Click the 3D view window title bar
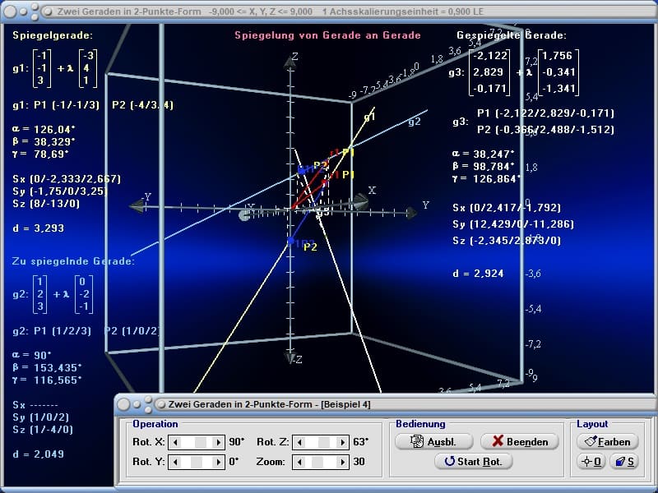This screenshot has width=658, height=493. pyautogui.click(x=329, y=12)
